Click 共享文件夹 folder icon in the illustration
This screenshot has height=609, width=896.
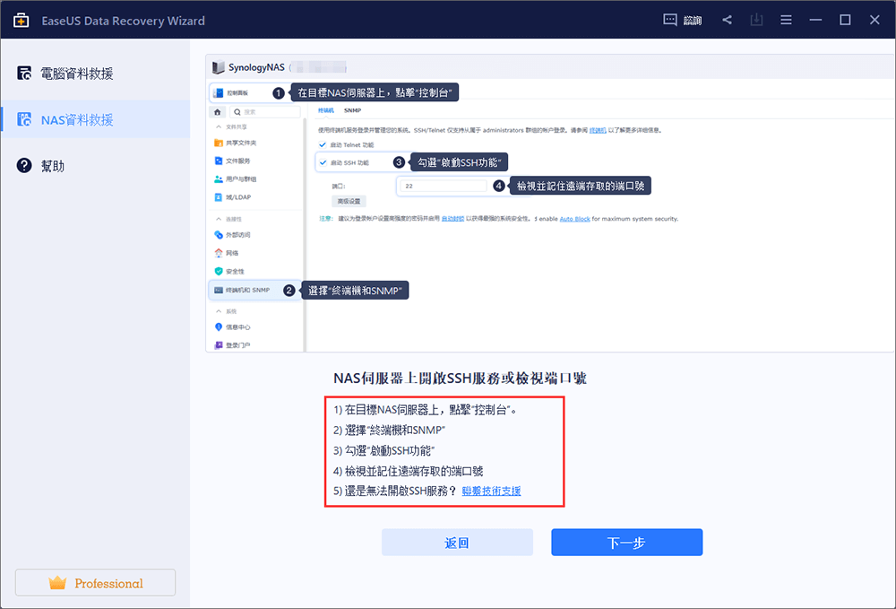tap(219, 143)
